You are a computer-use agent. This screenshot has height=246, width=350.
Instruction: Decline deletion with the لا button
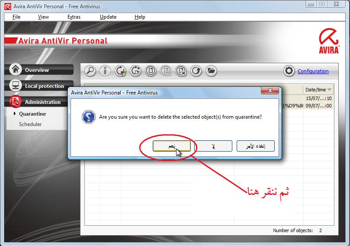pos(213,146)
